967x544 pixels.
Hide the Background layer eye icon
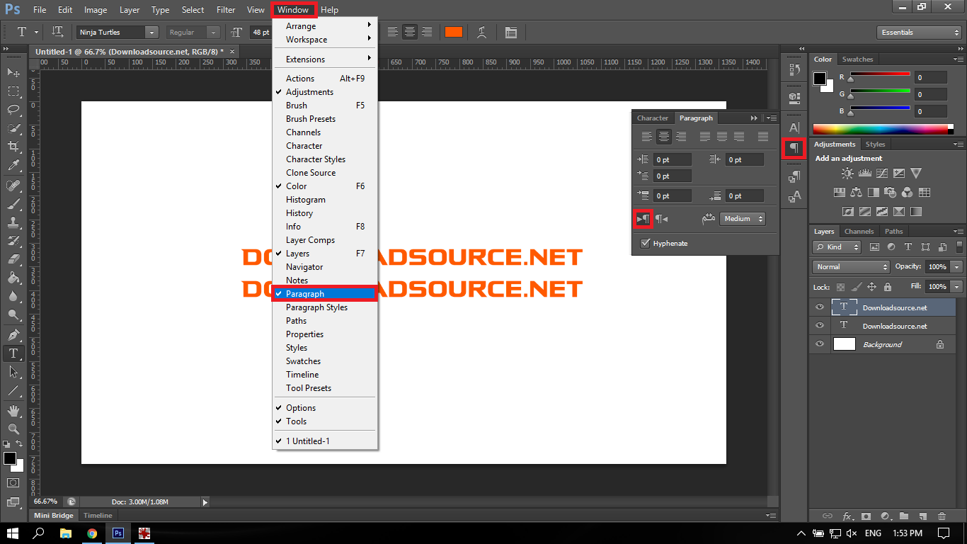(x=820, y=344)
